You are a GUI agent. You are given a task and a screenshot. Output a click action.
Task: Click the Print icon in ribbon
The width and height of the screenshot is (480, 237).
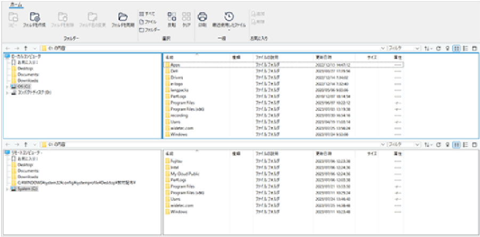pos(202,19)
